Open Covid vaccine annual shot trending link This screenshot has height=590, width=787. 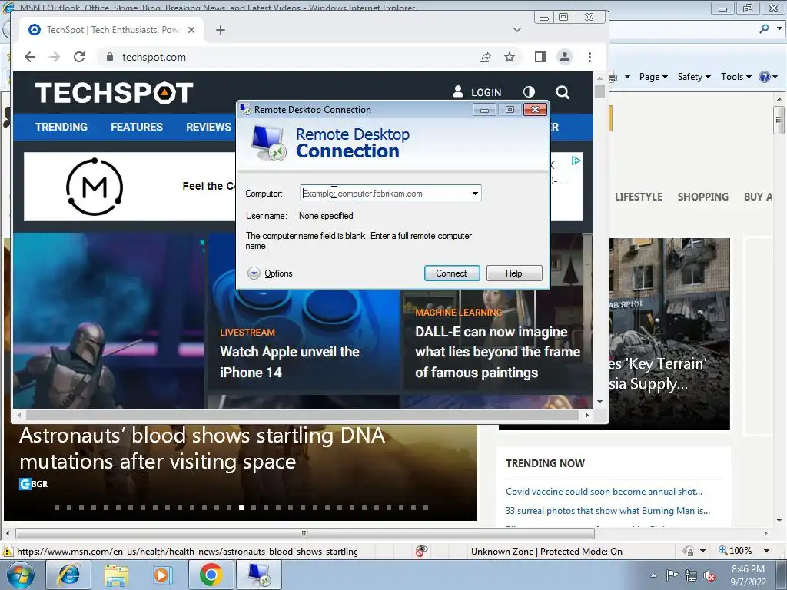coord(604,492)
